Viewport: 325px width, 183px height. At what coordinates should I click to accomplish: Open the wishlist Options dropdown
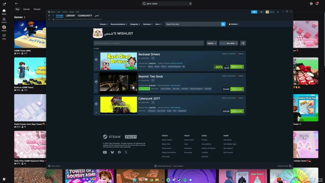212,43
